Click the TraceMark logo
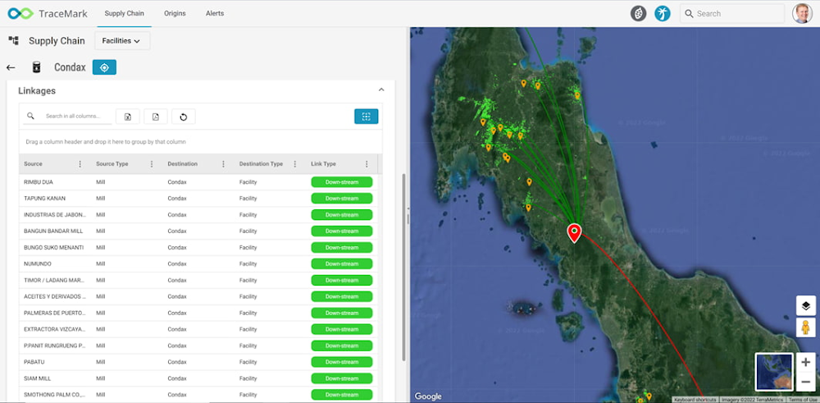The image size is (820, 403). [47, 14]
